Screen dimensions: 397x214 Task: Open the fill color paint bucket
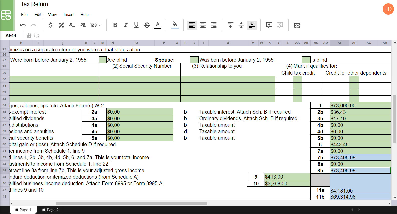click(175, 25)
